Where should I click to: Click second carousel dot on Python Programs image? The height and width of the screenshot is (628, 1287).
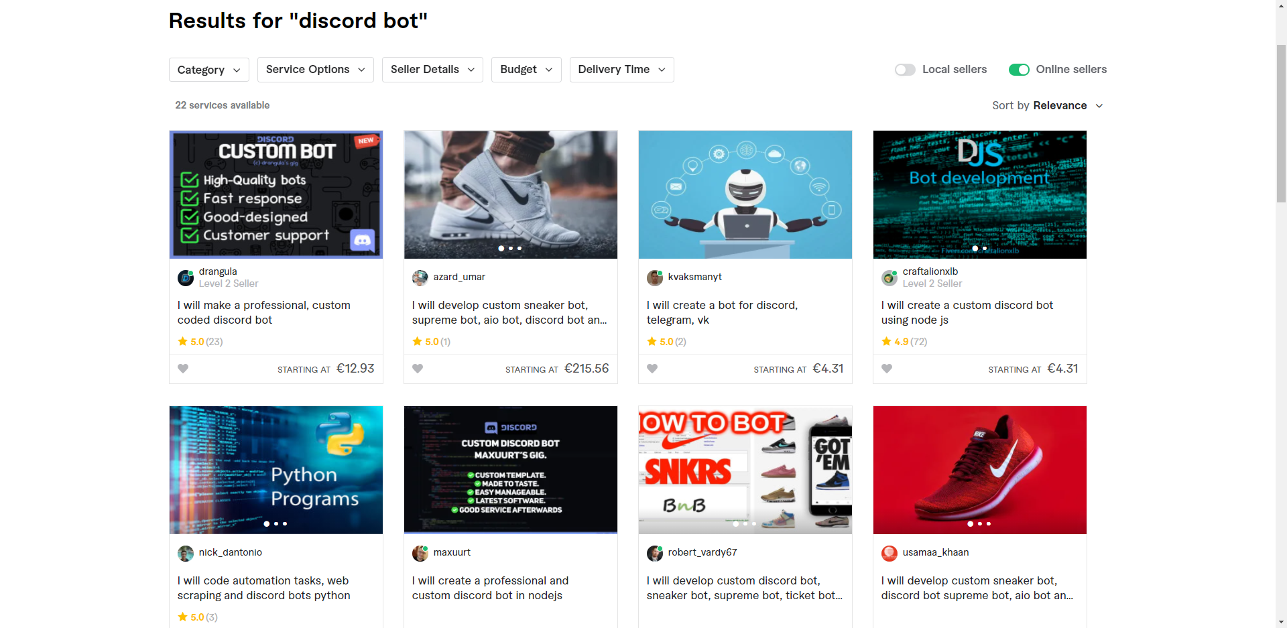pyautogui.click(x=276, y=523)
